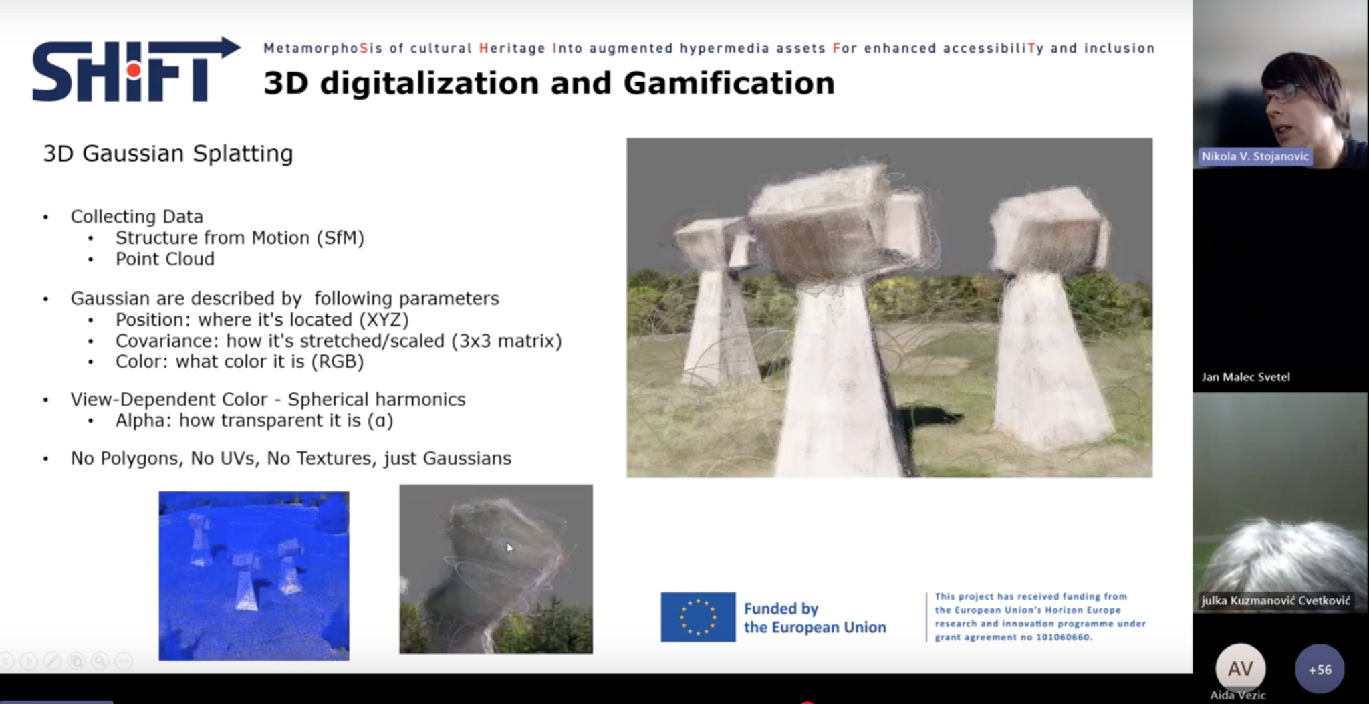1369x704 pixels.
Task: Click the "3D Gaussian Splatting" heading
Action: 168,154
